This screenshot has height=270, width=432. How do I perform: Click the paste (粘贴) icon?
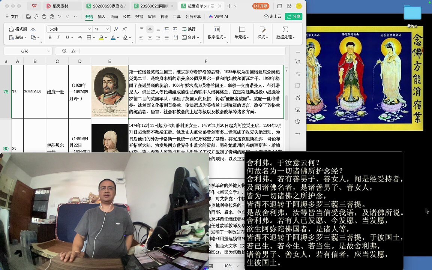click(x=12, y=37)
